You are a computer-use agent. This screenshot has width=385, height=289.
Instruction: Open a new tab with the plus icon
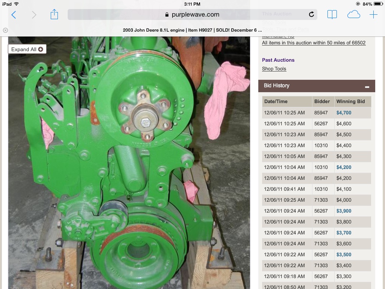(x=373, y=14)
